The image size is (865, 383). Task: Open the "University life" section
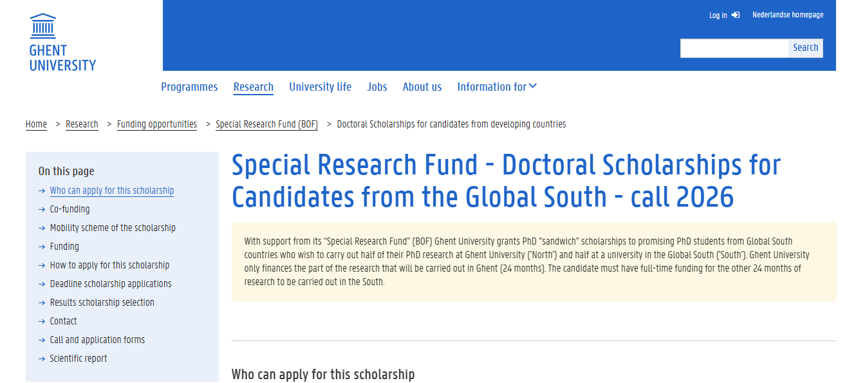click(320, 86)
